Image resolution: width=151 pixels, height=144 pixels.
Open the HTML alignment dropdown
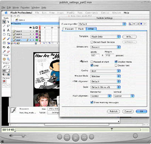coord(105,81)
